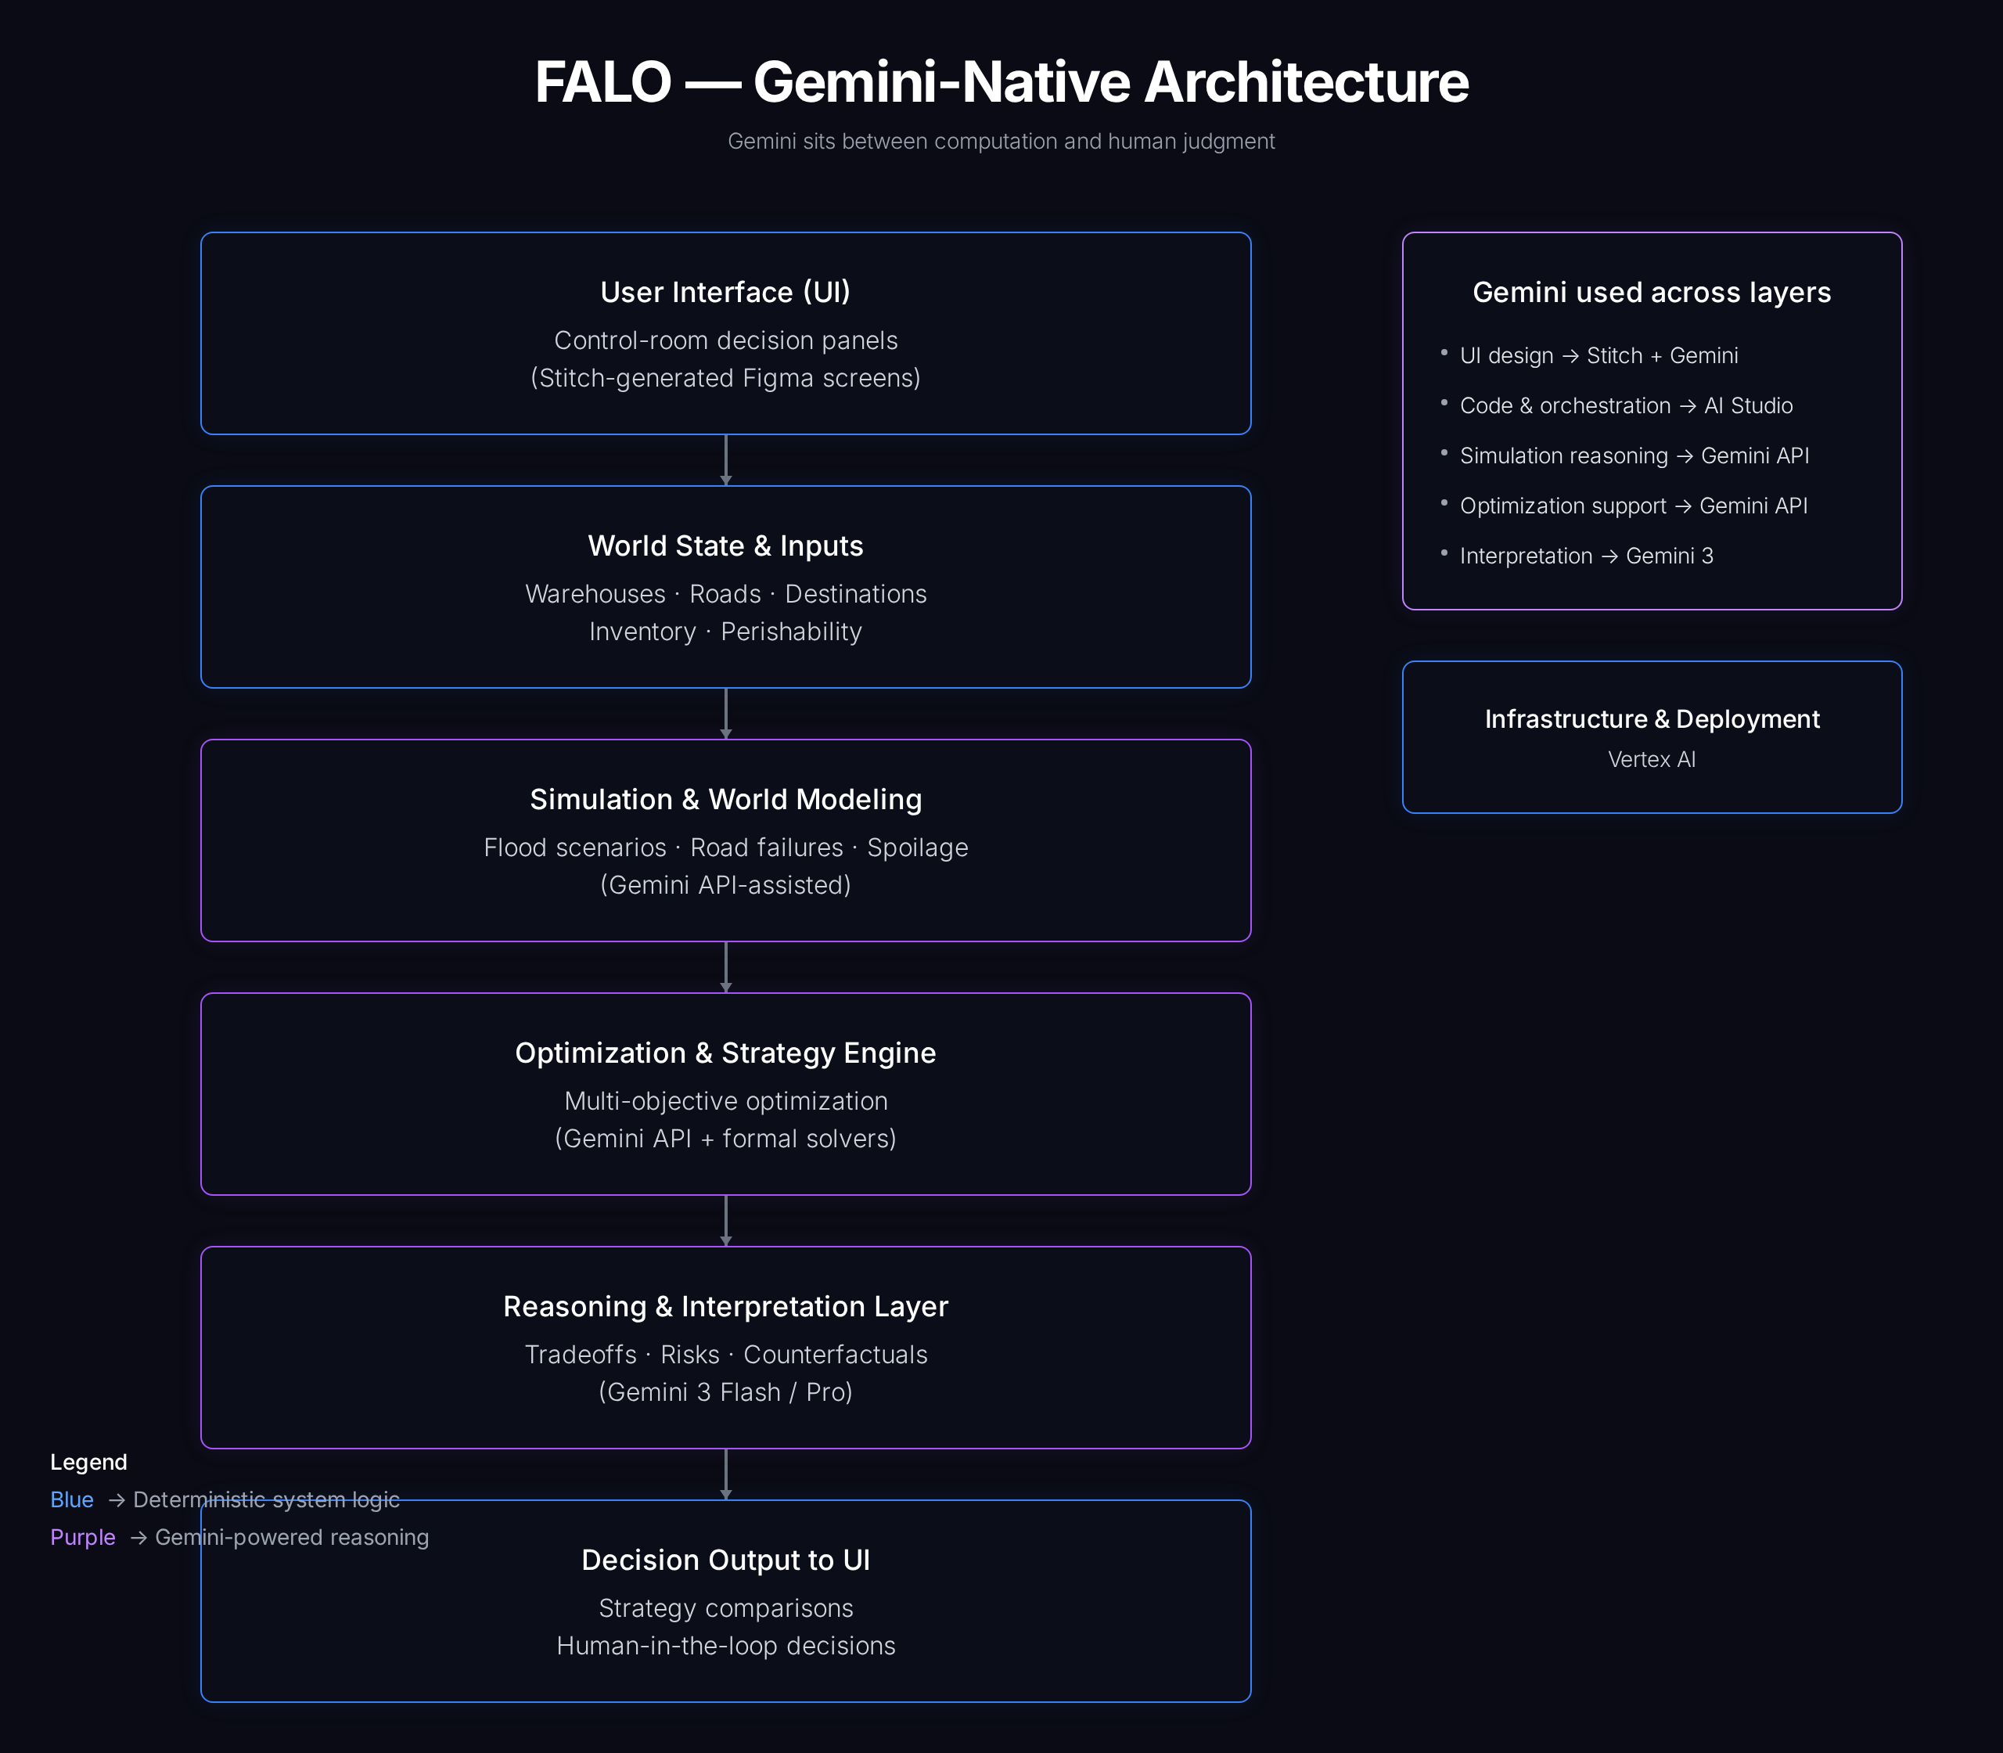2003x1753 pixels.
Task: Click the Simulation reasoning Gemini API bullet
Action: [x=1634, y=455]
